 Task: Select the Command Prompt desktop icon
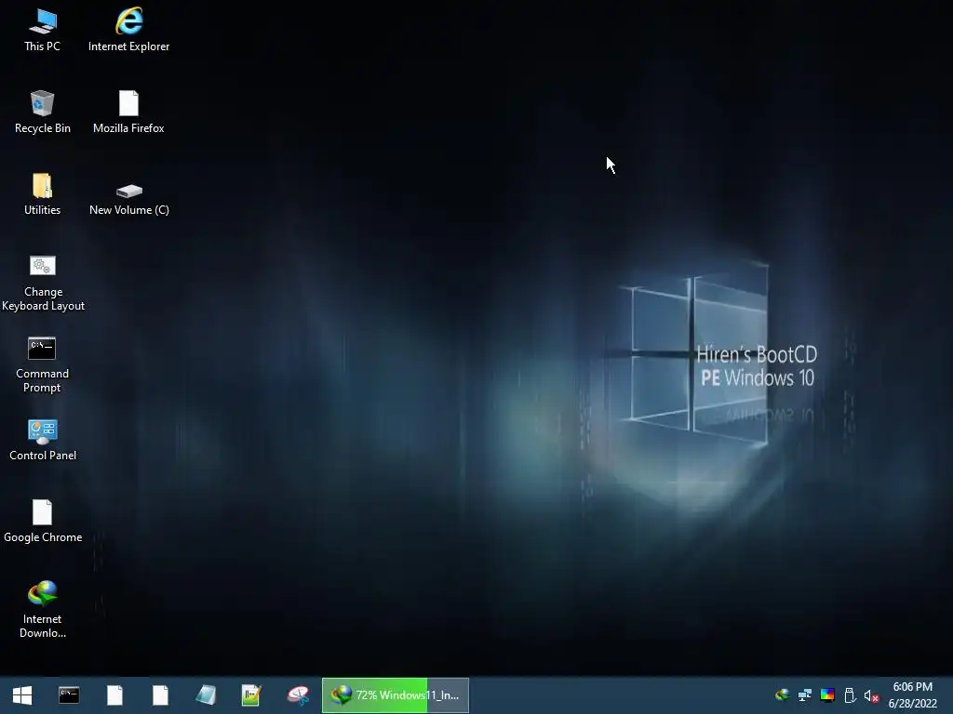42,364
